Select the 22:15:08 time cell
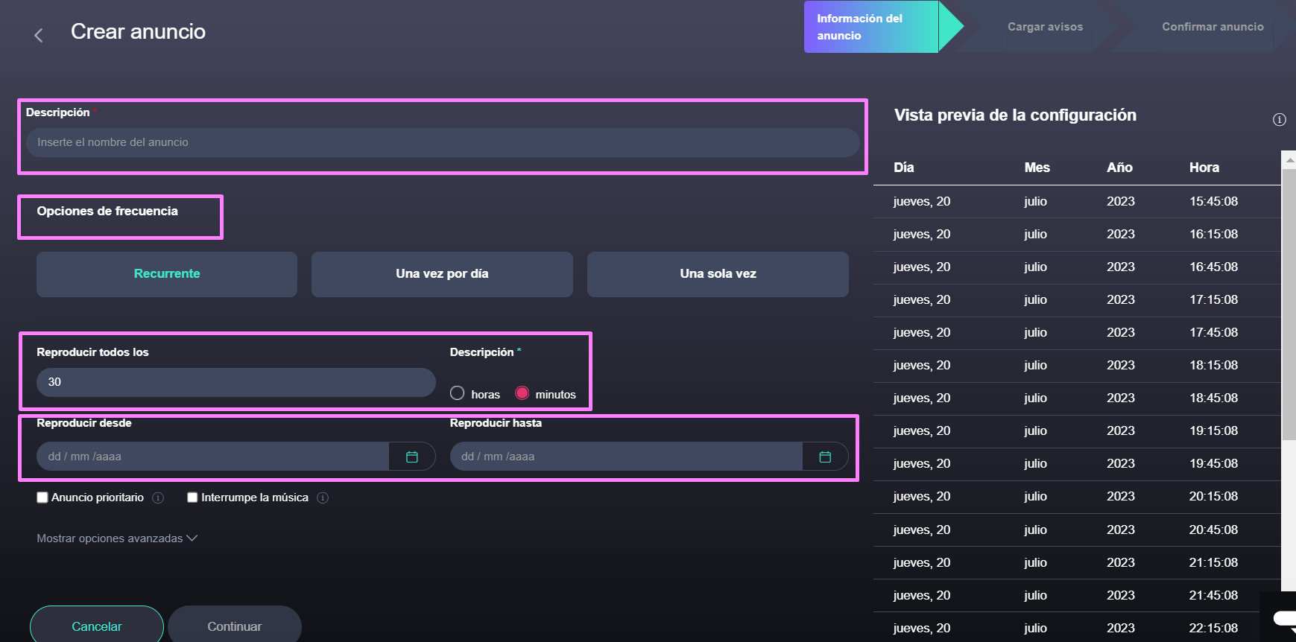The image size is (1296, 642). 1213,628
